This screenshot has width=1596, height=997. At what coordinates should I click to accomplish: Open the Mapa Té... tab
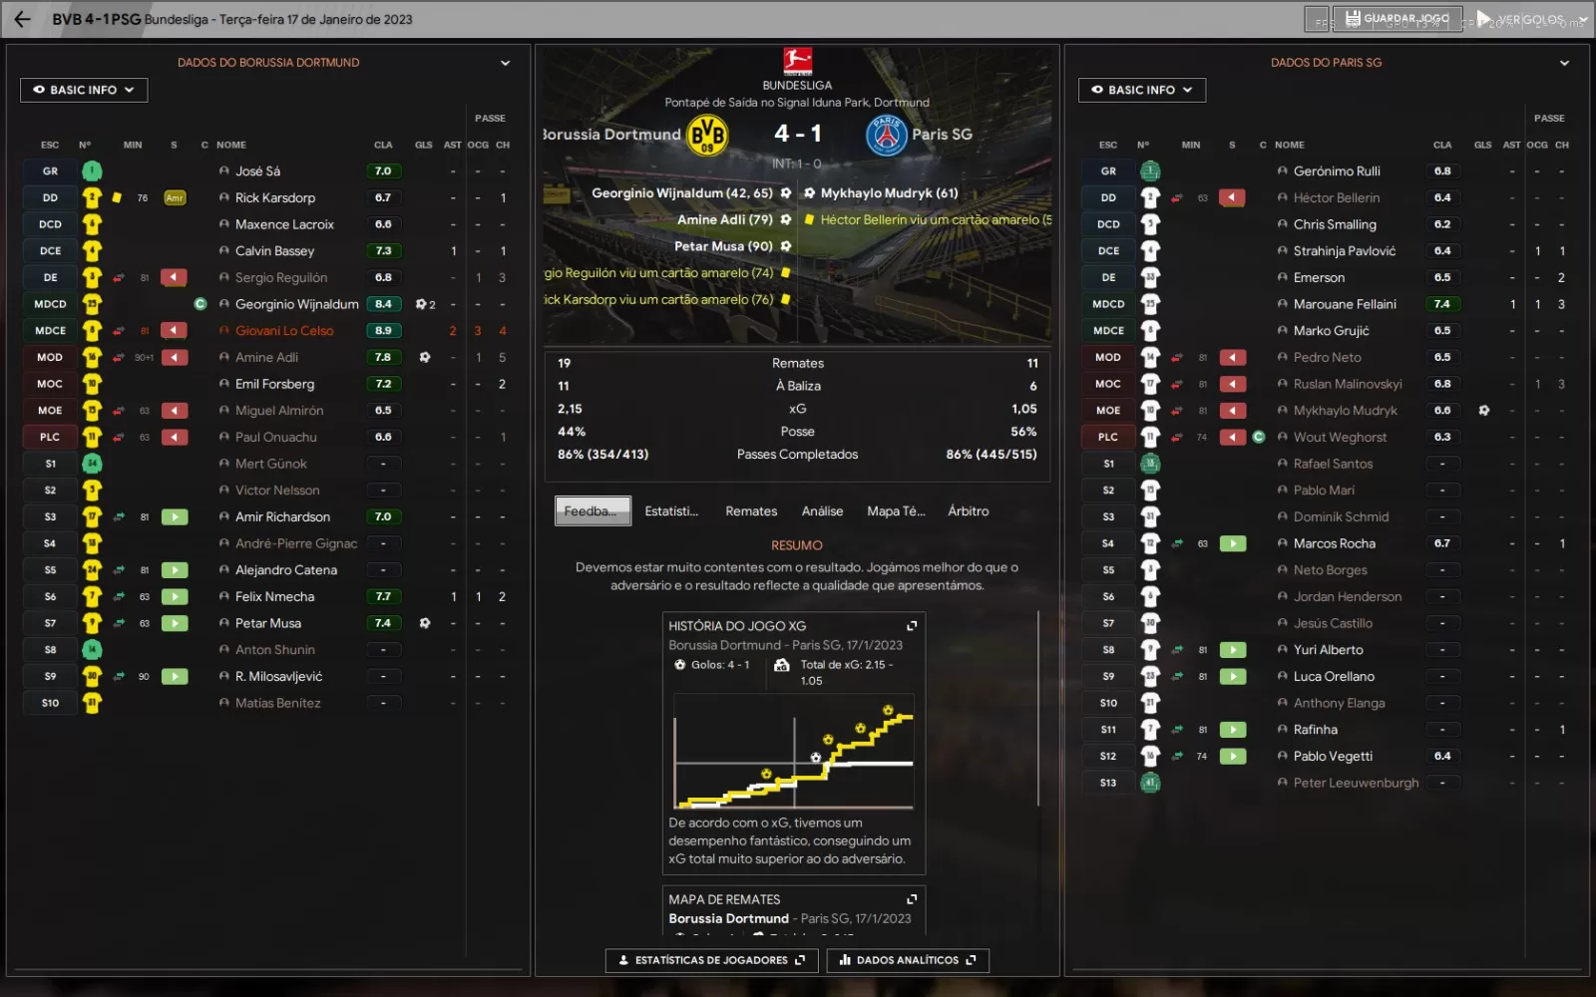pyautogui.click(x=896, y=510)
